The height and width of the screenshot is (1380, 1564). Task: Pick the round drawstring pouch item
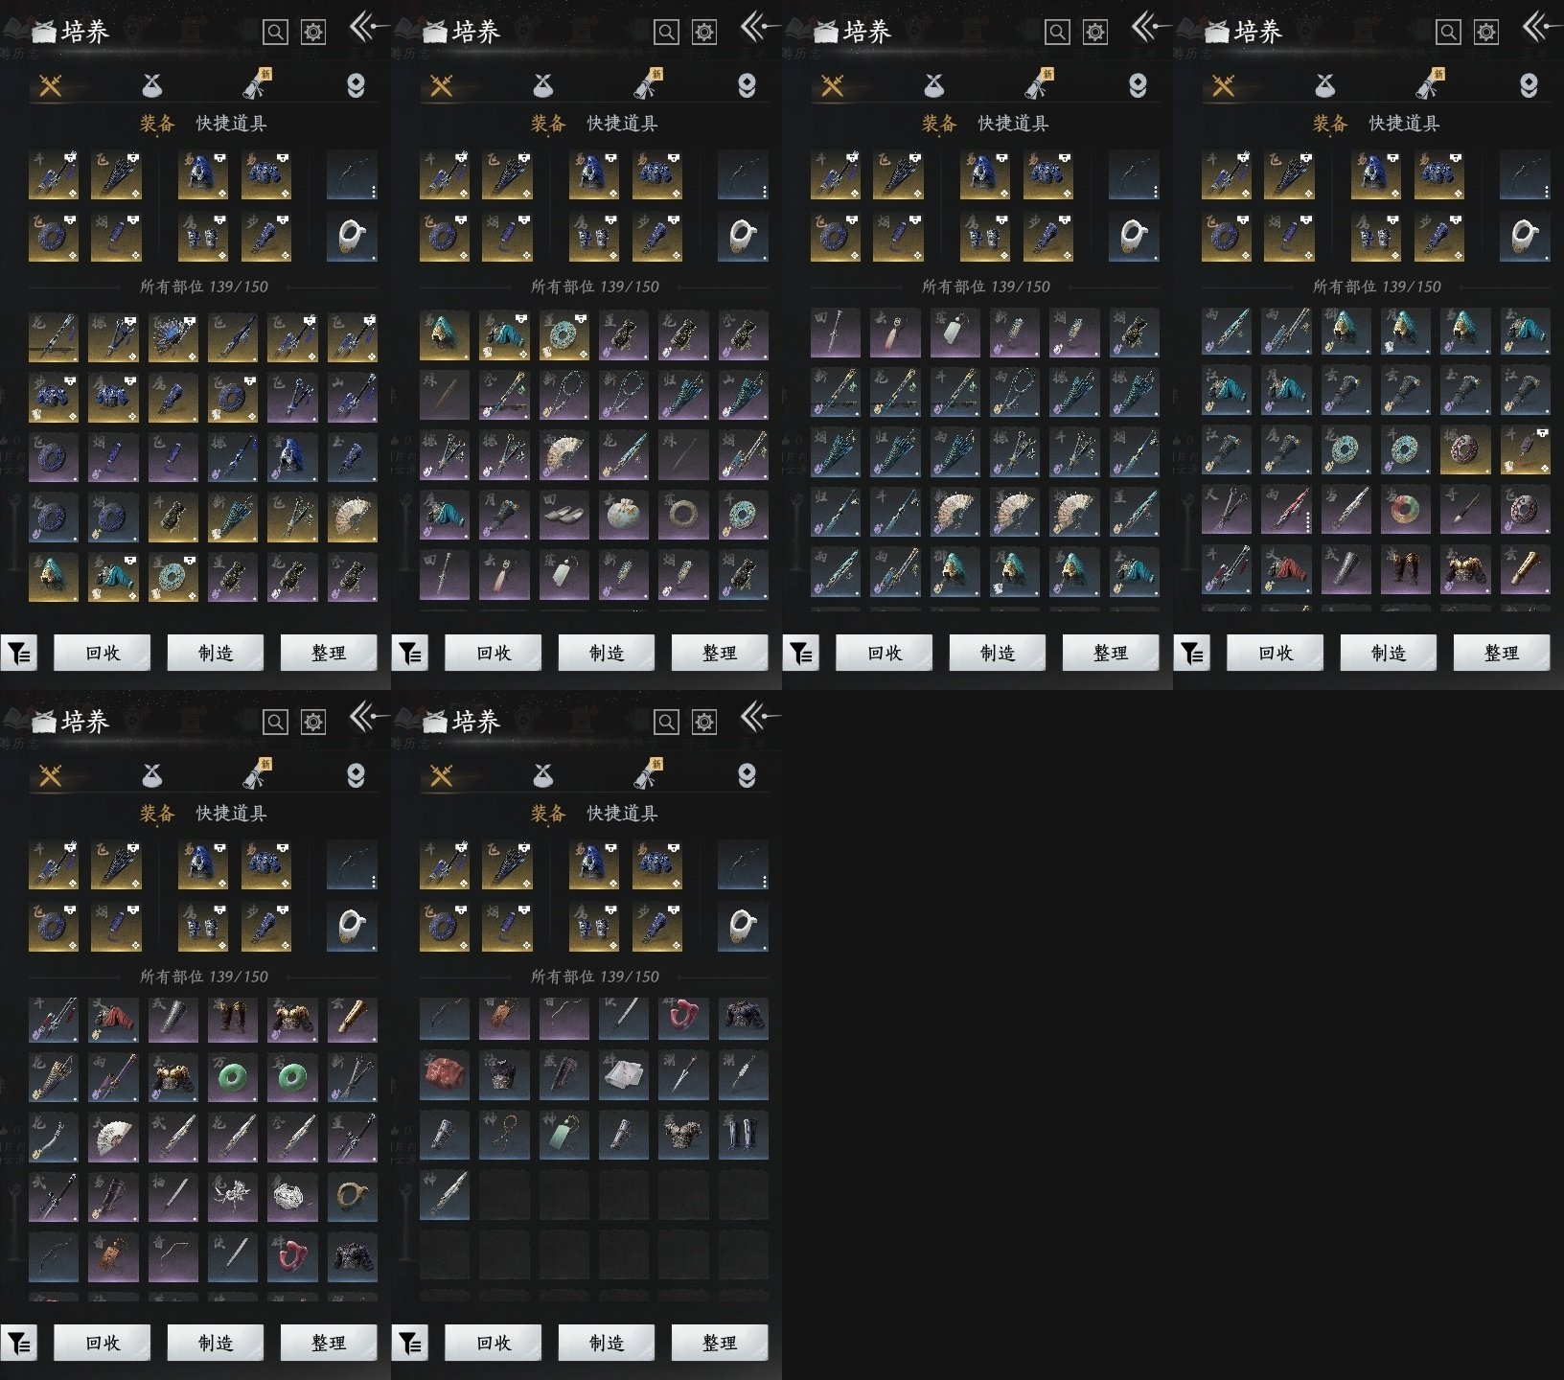[x=623, y=515]
